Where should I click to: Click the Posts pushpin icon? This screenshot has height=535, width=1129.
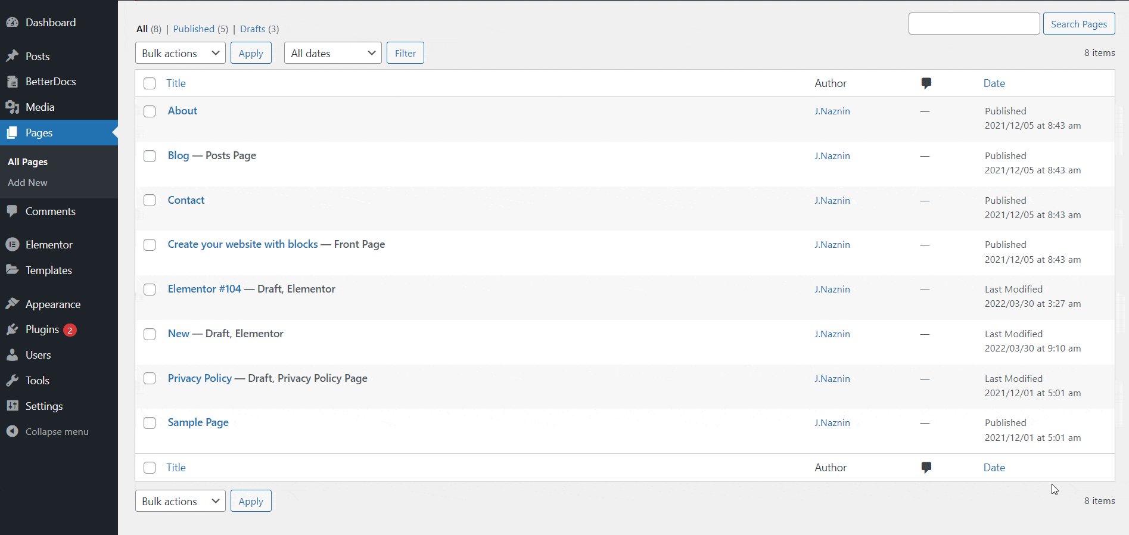[12, 56]
